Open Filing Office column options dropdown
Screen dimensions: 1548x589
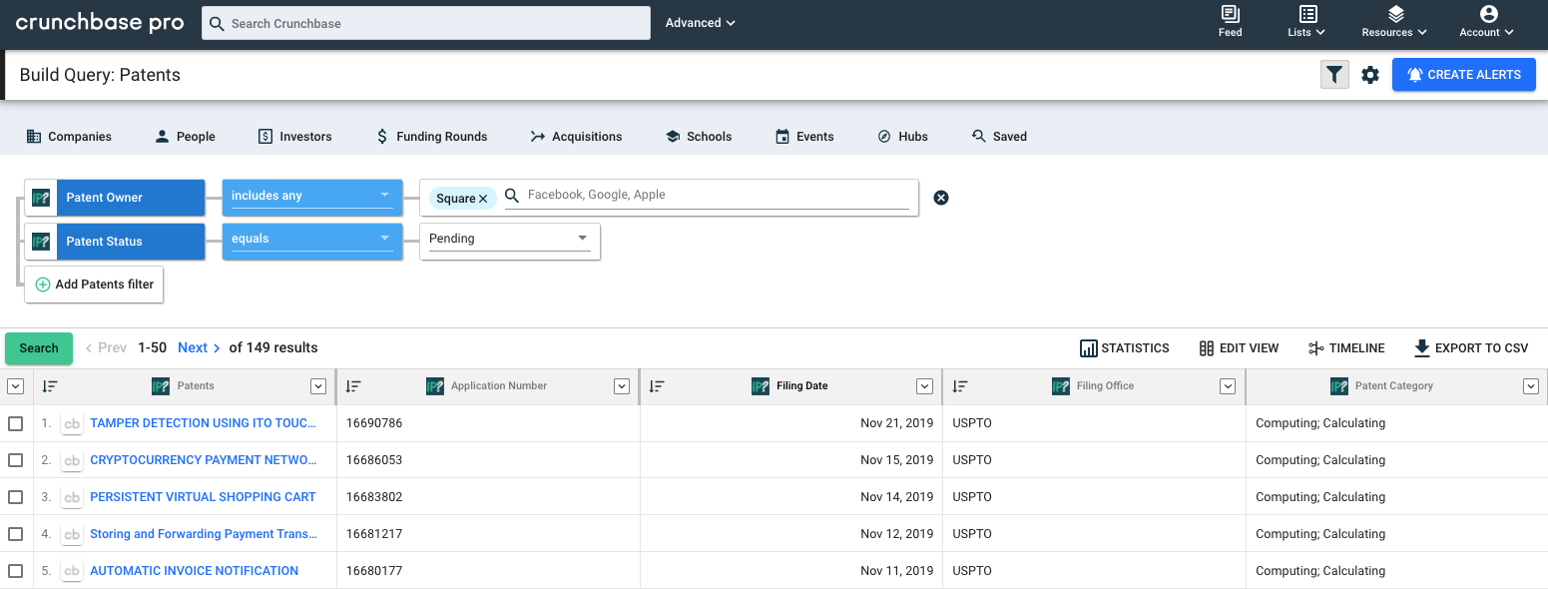1229,386
